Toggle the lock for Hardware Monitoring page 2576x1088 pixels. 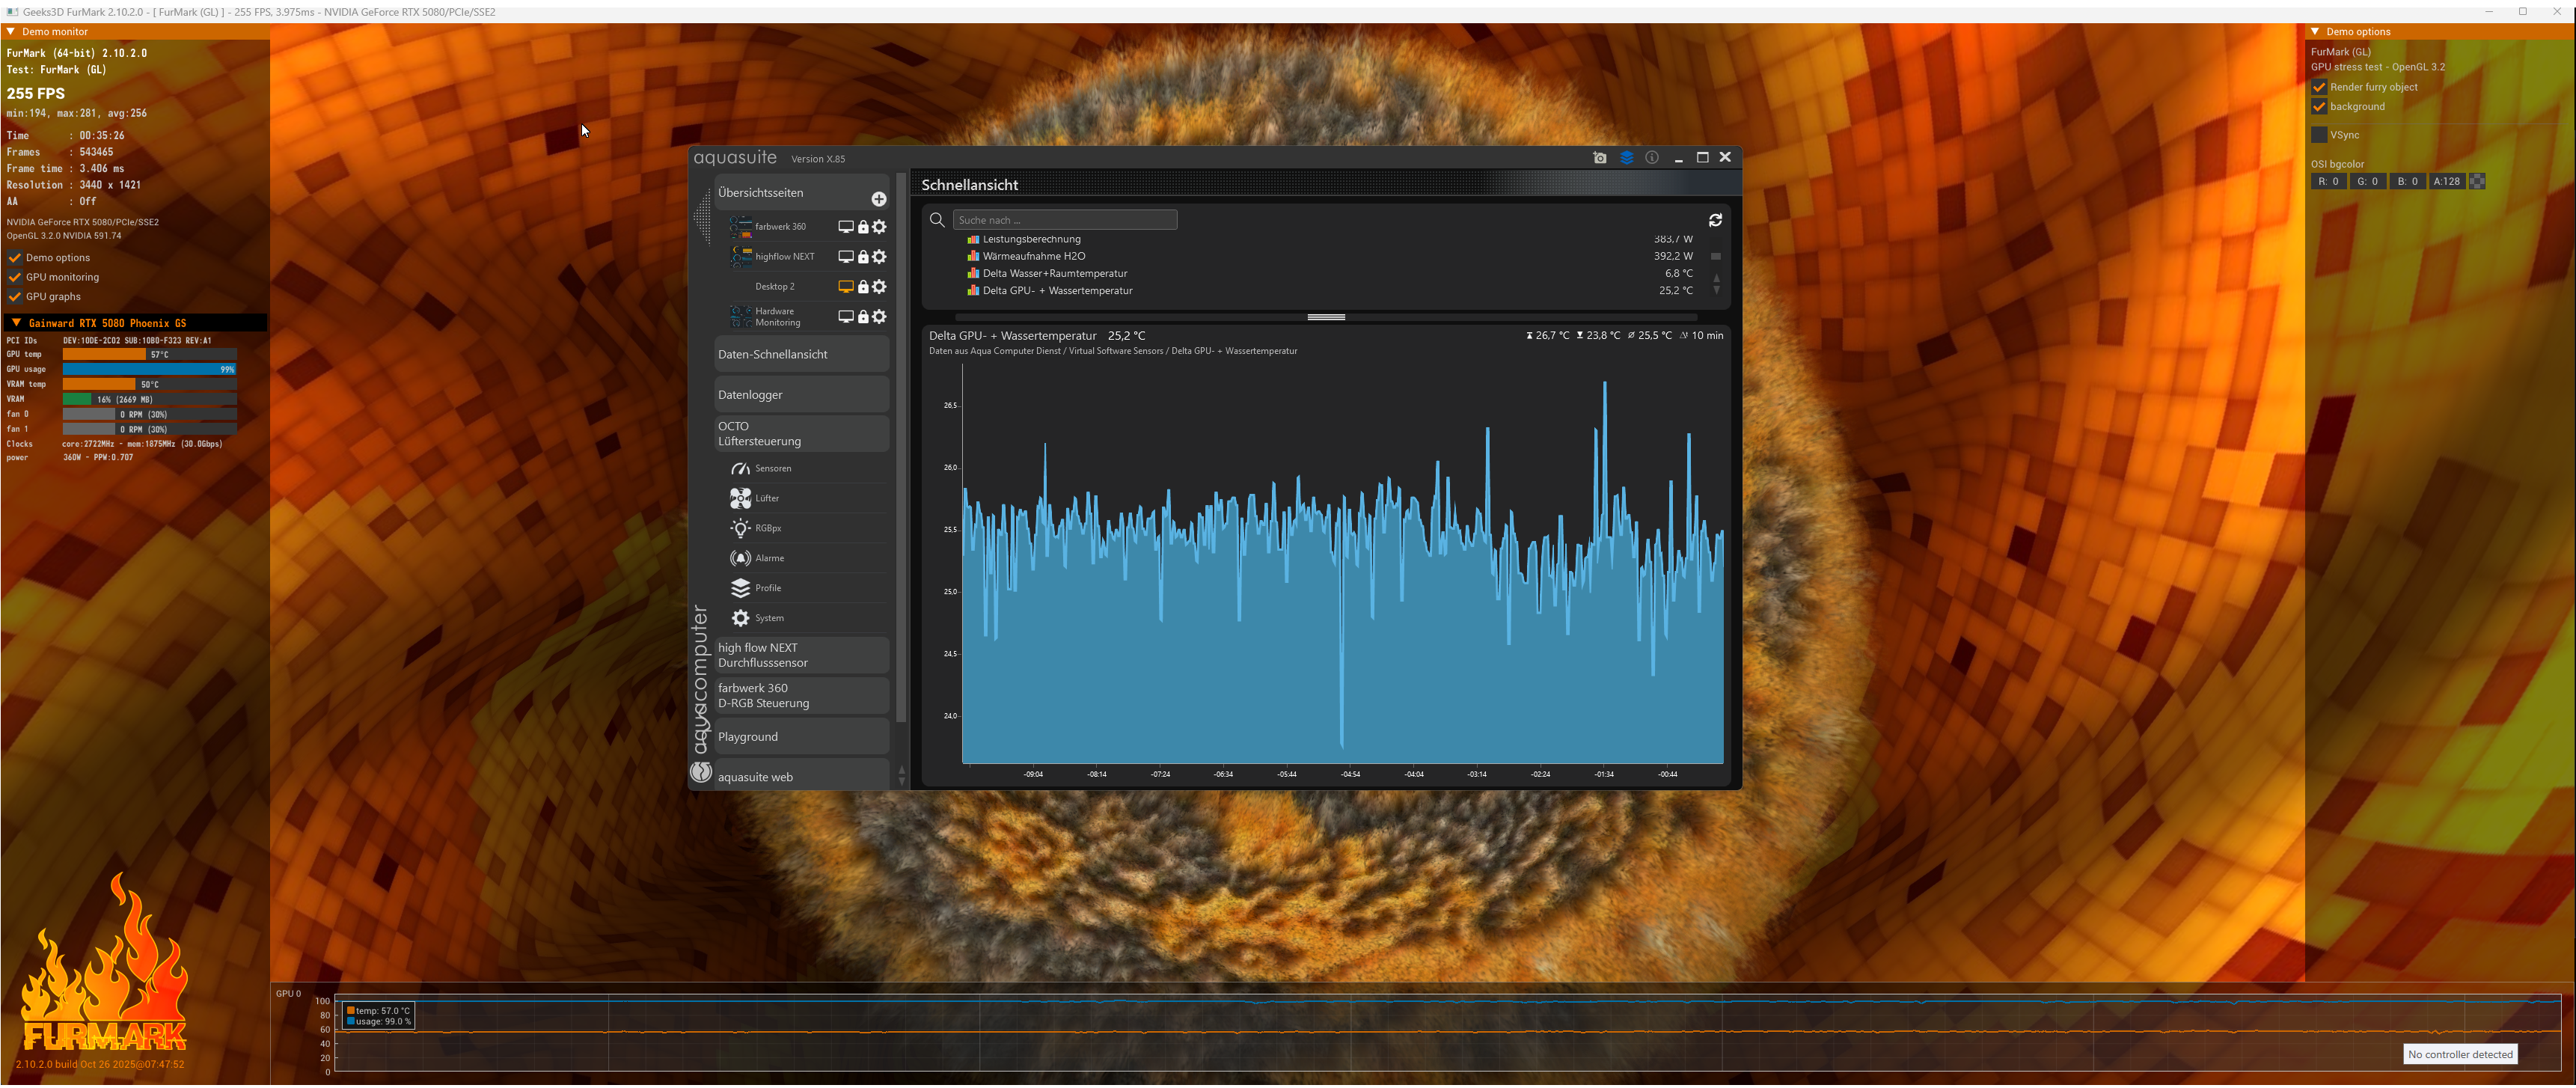pyautogui.click(x=863, y=317)
